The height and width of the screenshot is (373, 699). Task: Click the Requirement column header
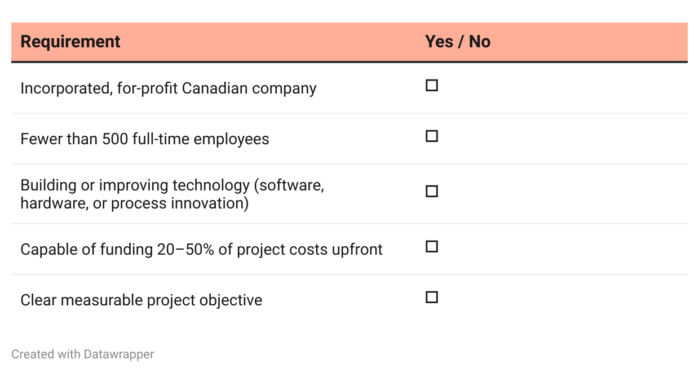pyautogui.click(x=70, y=42)
